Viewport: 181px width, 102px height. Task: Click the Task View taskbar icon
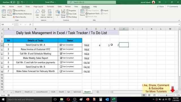[x=55, y=99]
